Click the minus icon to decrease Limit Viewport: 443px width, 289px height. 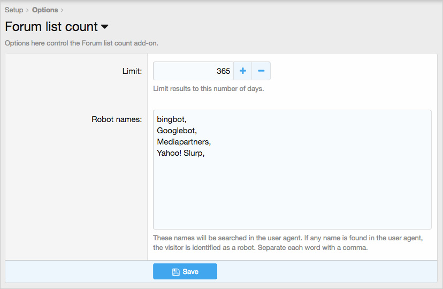[261, 71]
